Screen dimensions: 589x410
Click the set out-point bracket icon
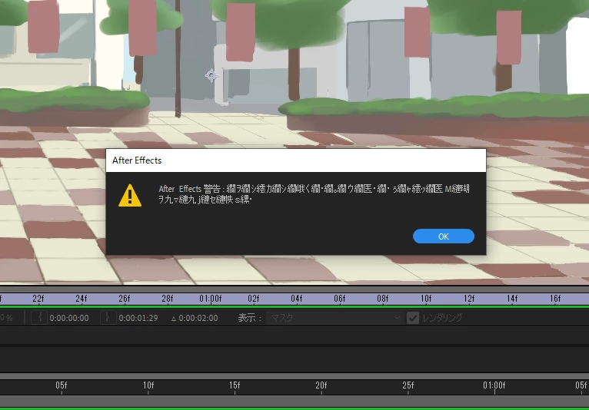coord(108,318)
